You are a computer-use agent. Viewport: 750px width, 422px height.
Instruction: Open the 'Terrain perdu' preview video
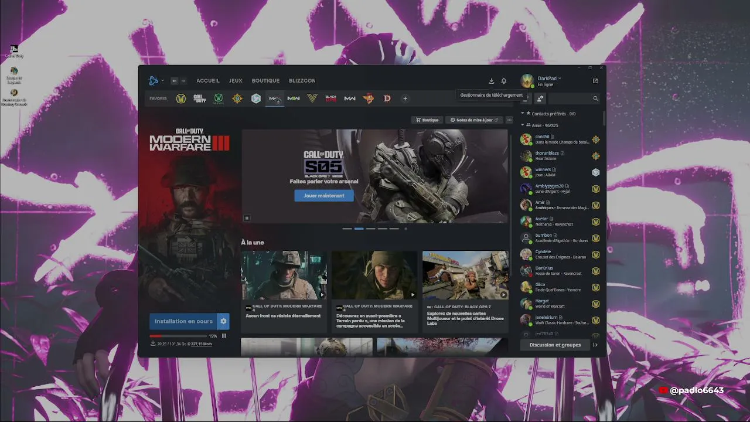374,291
